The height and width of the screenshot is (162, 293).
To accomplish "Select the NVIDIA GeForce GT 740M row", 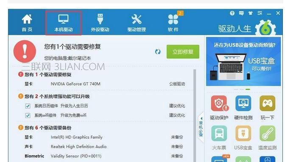I will click(105, 84).
